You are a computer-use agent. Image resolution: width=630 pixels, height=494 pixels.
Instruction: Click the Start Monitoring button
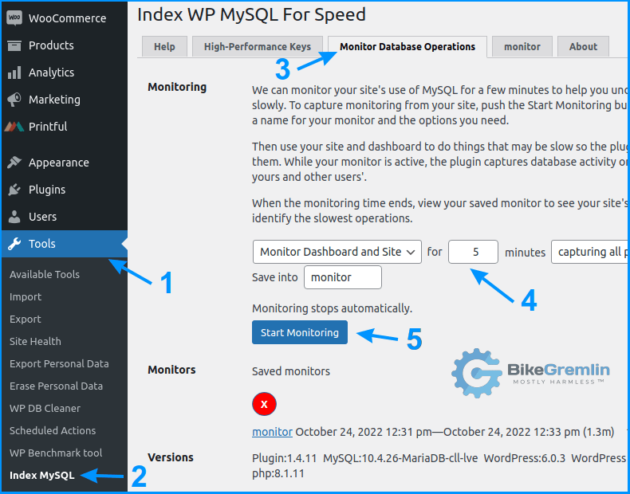(x=300, y=332)
